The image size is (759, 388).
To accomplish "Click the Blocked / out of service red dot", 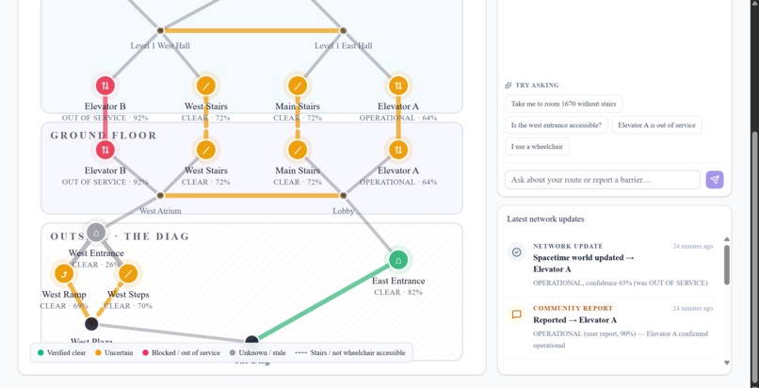I will (x=145, y=352).
